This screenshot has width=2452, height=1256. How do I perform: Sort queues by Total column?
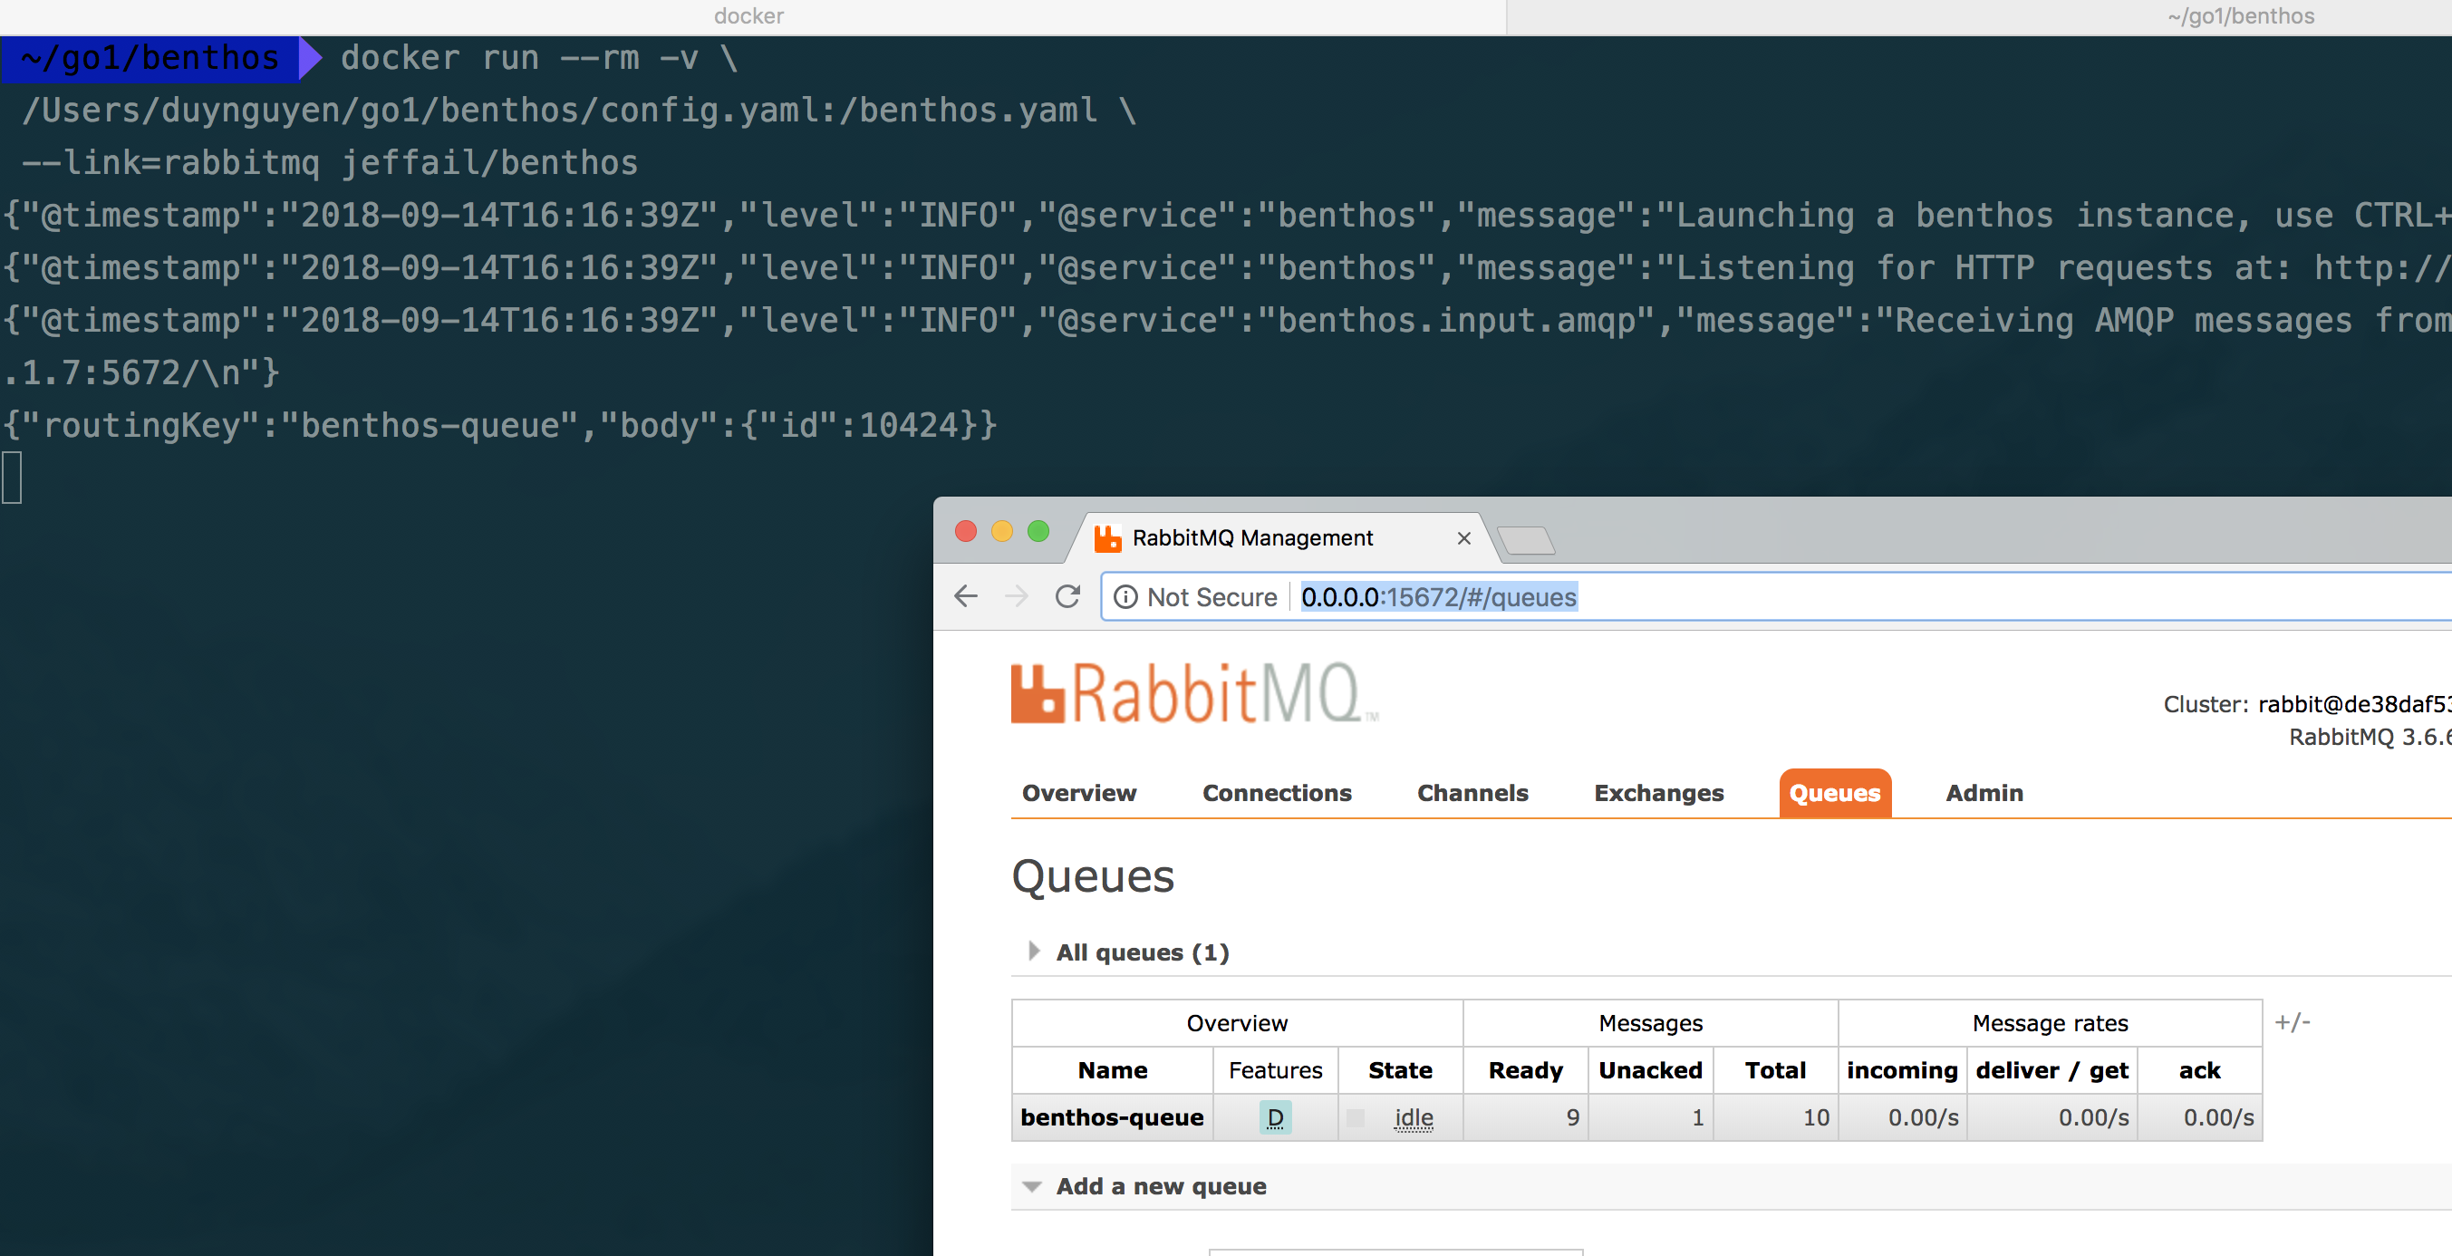[1774, 1070]
